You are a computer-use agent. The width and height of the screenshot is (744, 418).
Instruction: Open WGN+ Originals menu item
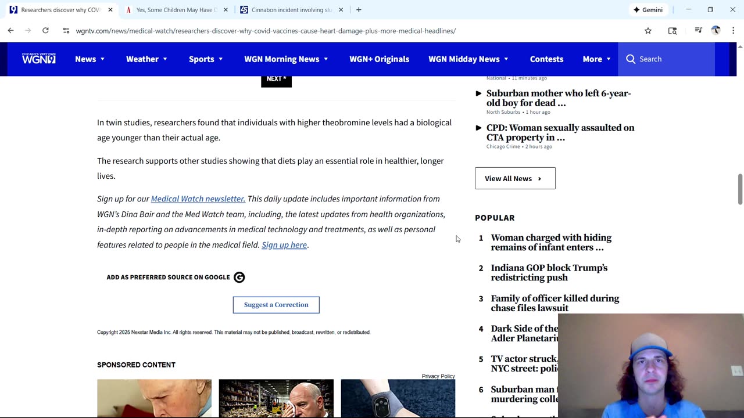[x=379, y=59]
